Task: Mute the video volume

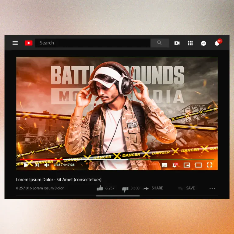Action: pos(47,165)
